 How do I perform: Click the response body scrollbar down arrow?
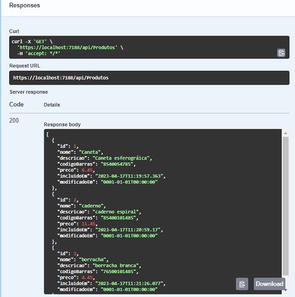tap(286, 290)
